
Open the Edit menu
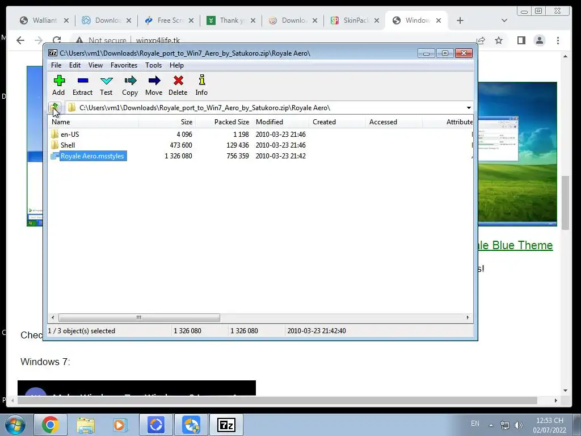tap(75, 65)
